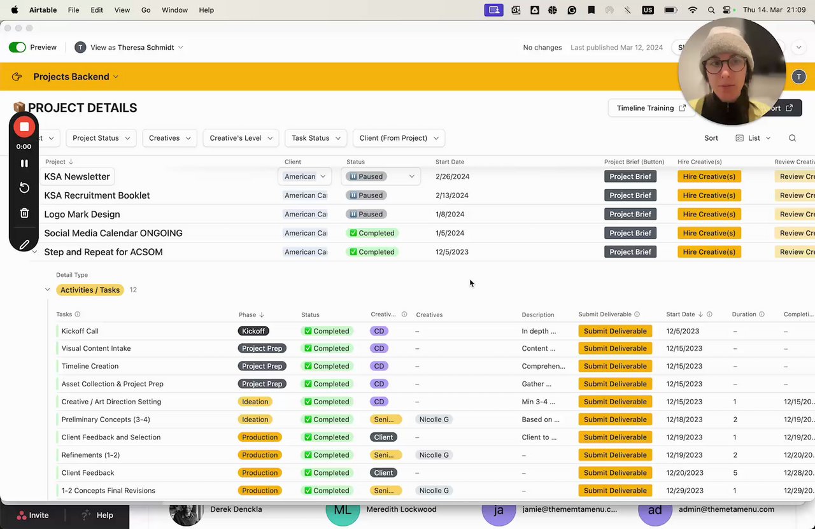Click the info icon next to the Duration column

point(762,314)
